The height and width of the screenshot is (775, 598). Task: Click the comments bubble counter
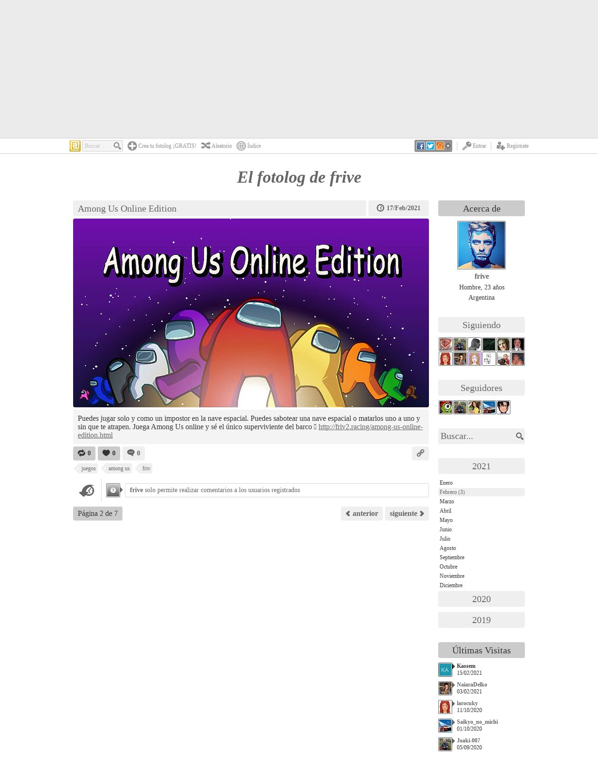coord(134,453)
